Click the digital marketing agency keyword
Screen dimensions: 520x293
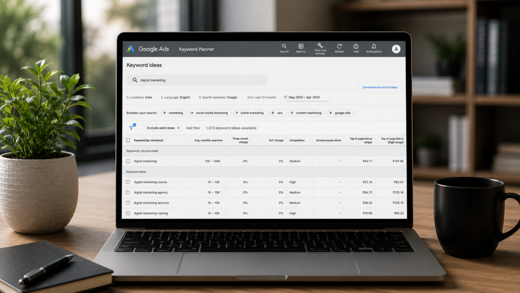click(150, 192)
